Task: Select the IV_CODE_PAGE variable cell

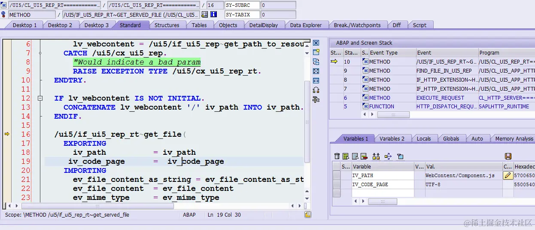Action: [x=383, y=184]
